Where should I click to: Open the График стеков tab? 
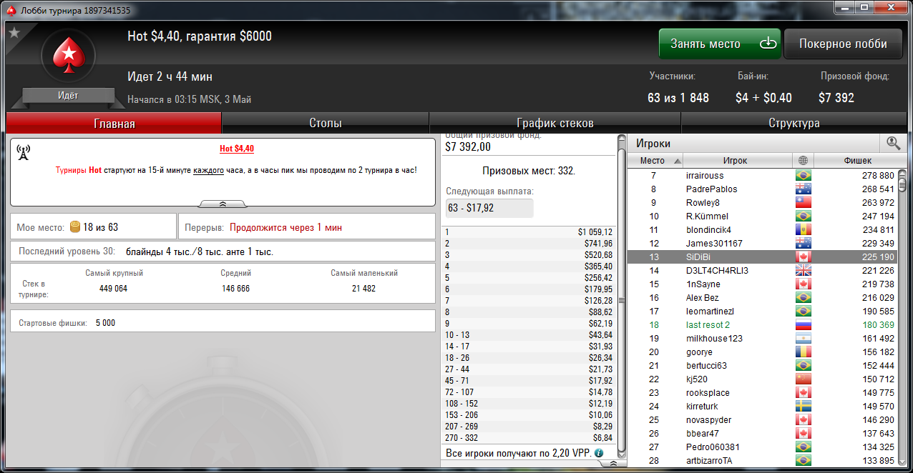[555, 123]
